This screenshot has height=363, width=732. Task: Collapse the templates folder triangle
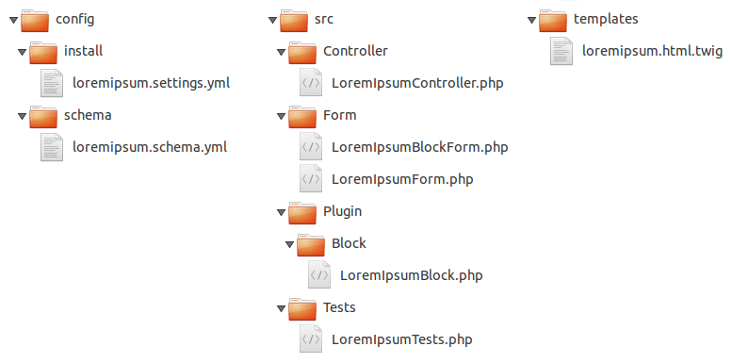pyautogui.click(x=531, y=20)
